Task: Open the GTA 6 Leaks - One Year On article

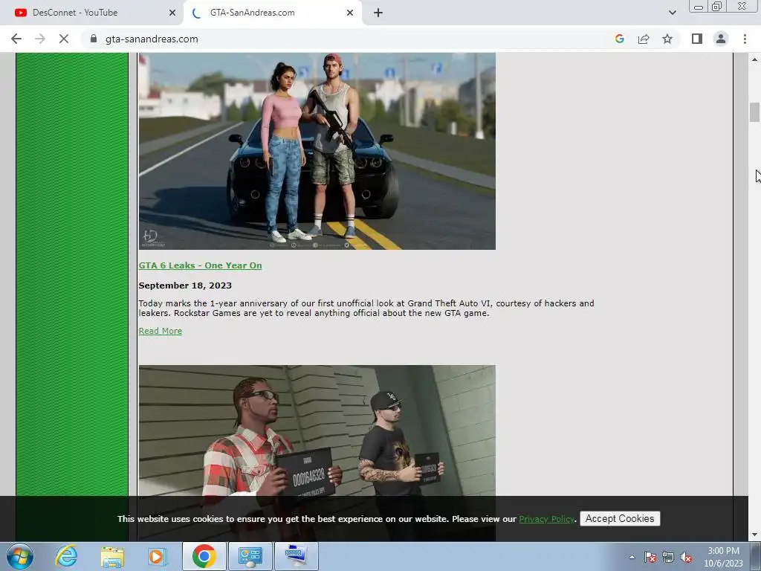Action: tap(200, 265)
